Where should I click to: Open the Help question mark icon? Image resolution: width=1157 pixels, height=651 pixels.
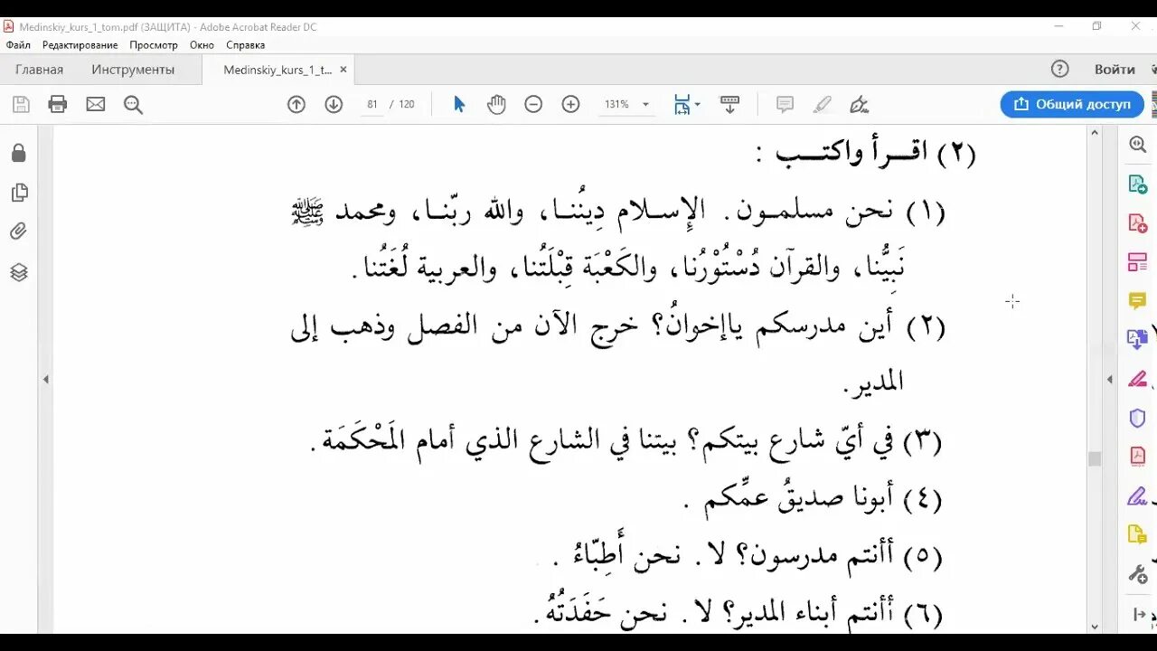[x=1060, y=70]
